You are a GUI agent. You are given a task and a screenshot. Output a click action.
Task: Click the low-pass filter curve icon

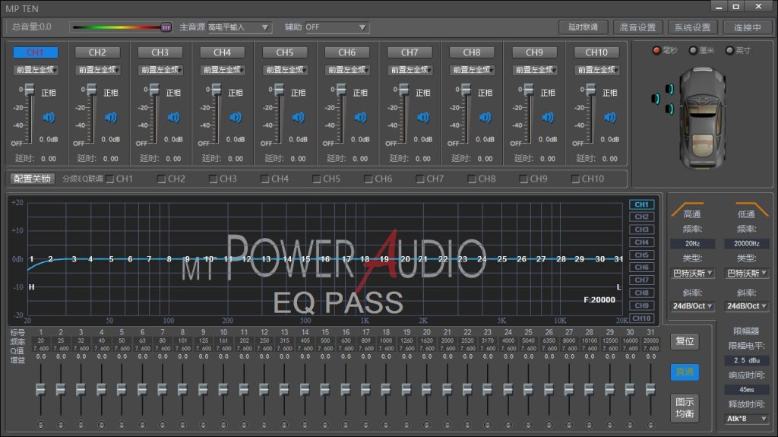point(751,208)
